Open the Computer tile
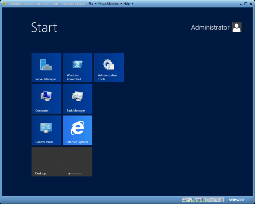Image resolution: width=255 pixels, height=204 pixels. click(46, 99)
